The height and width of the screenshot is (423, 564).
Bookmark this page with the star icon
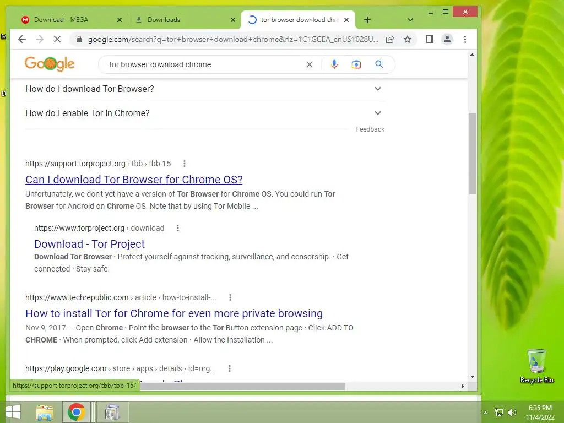[408, 39]
